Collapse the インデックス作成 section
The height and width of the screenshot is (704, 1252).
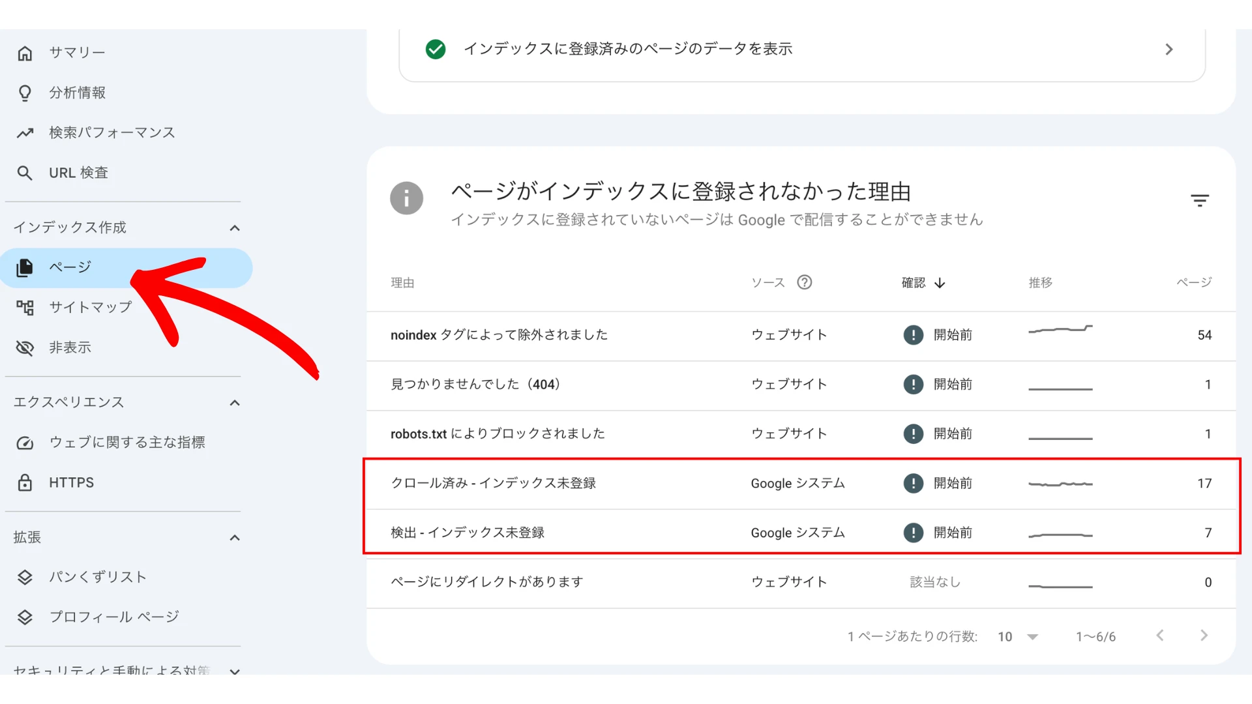point(235,228)
